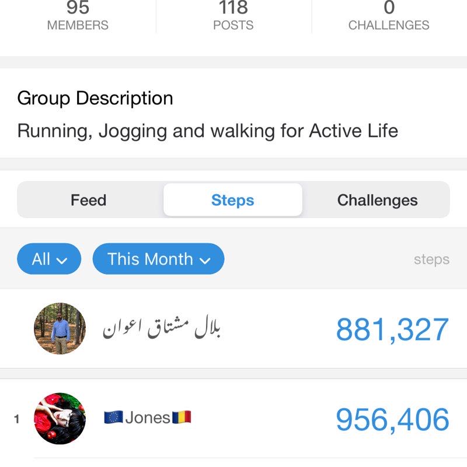
Task: Open the All members filter dropdown
Action: click(x=49, y=259)
